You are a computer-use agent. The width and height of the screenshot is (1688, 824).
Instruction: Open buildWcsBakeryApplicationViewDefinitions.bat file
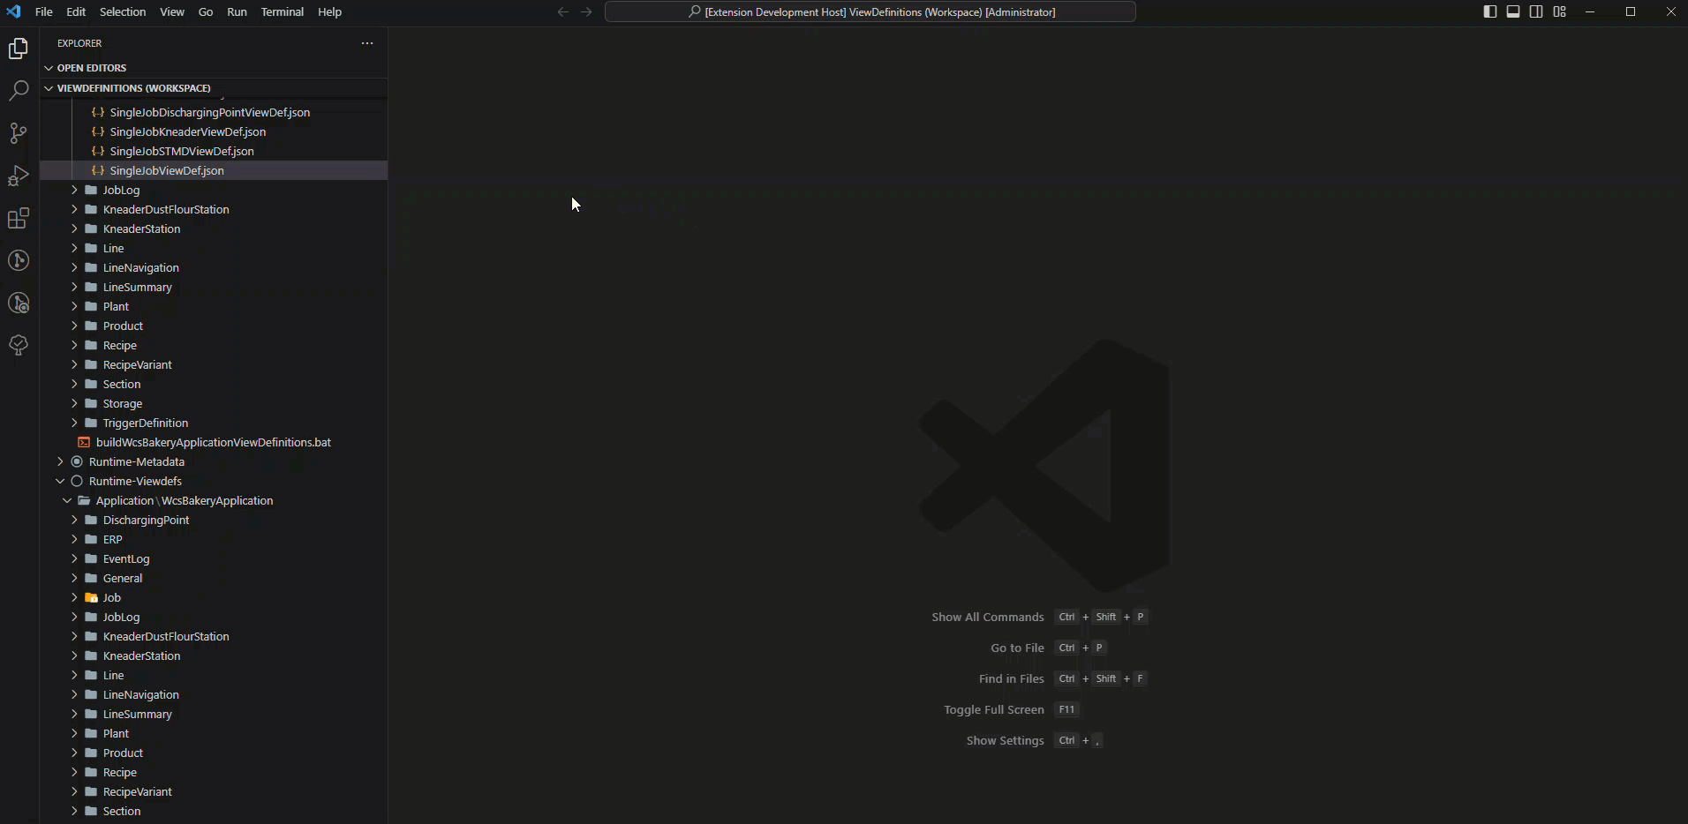coord(213,442)
